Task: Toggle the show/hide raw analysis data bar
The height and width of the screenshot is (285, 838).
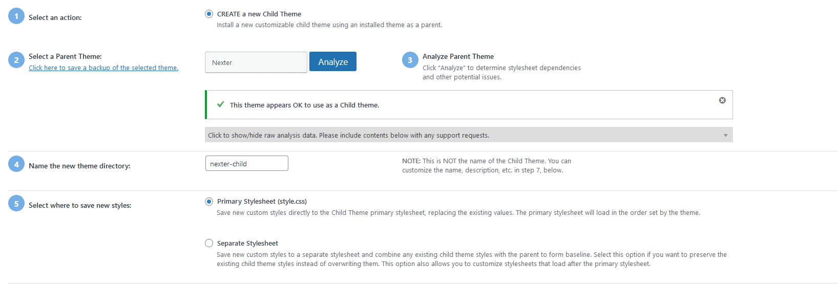Action: (x=469, y=135)
